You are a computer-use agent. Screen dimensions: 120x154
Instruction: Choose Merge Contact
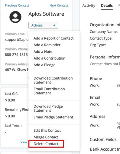[x=46, y=137]
